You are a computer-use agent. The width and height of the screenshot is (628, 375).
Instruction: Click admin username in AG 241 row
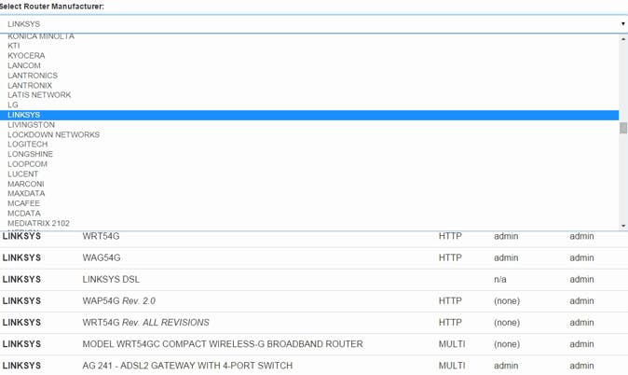506,366
